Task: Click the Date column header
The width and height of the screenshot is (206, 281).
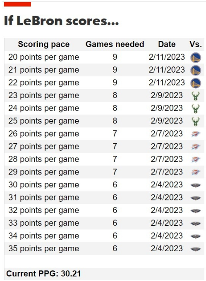Action: [167, 44]
